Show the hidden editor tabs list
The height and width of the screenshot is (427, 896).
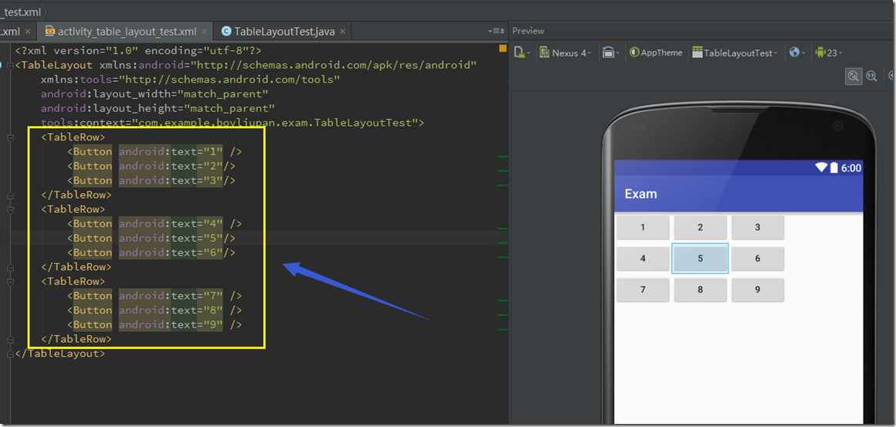pos(496,31)
